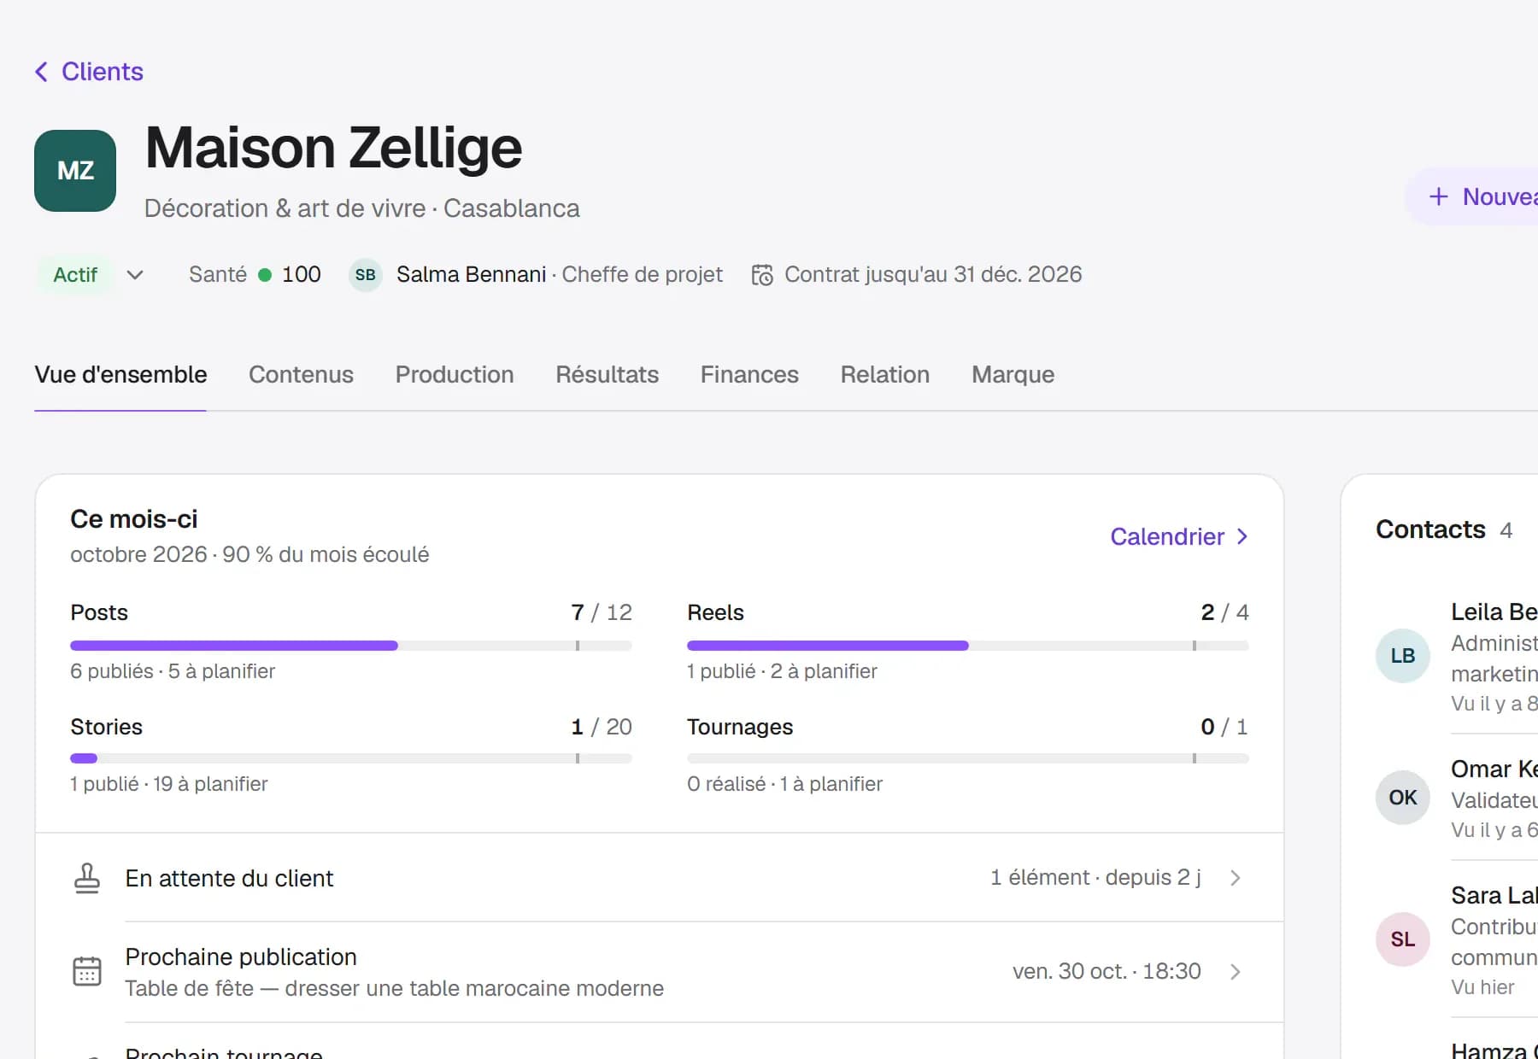Open the Calendrier link

(x=1179, y=536)
